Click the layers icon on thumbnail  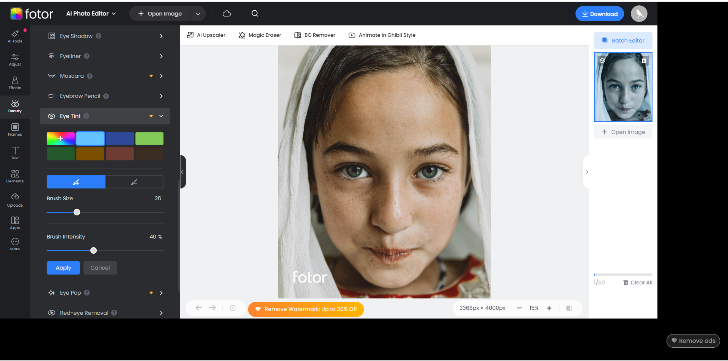(602, 60)
